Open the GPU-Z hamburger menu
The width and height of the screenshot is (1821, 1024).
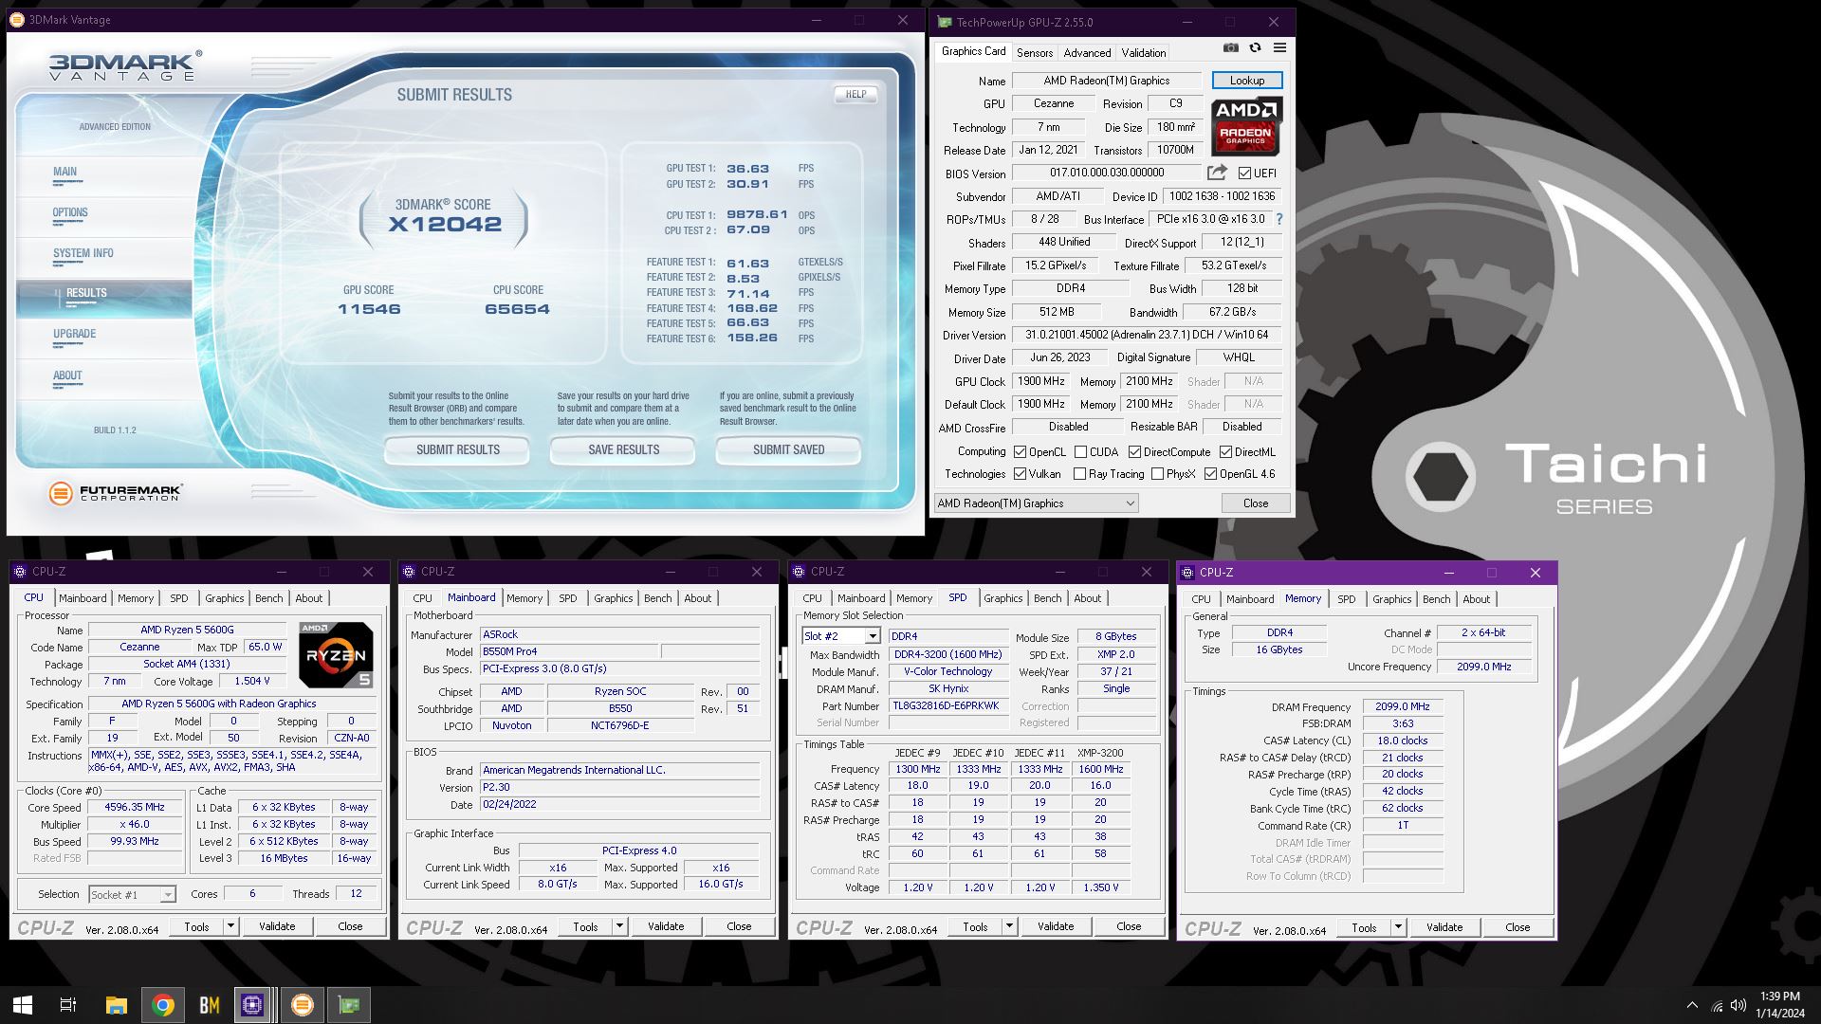[1279, 47]
